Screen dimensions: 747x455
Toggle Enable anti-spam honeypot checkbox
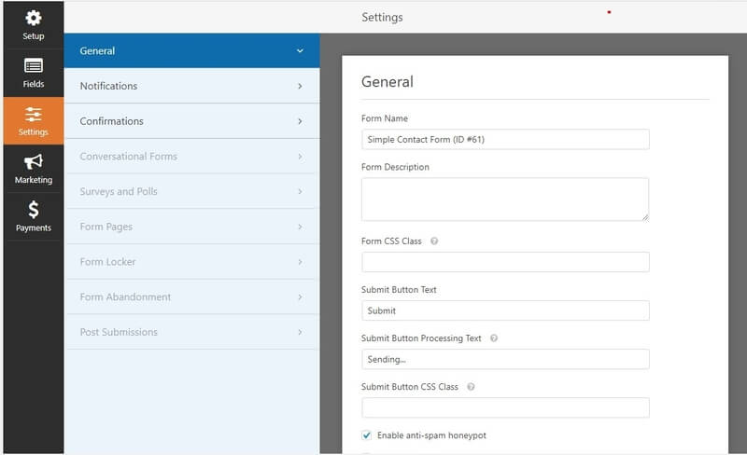point(366,435)
